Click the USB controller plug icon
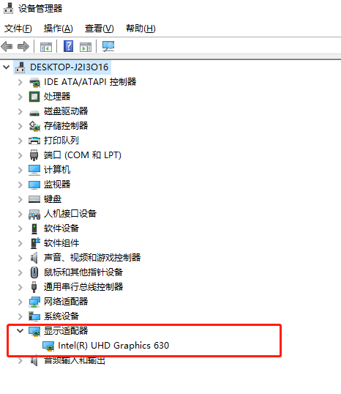341x394 pixels. pos(34,287)
